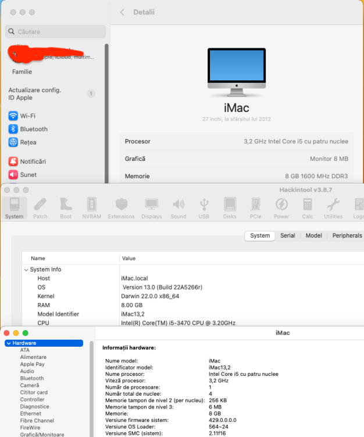Viewport: 364px width, 437px height.
Task: Select Audio in System Information sidebar
Action: click(x=27, y=371)
